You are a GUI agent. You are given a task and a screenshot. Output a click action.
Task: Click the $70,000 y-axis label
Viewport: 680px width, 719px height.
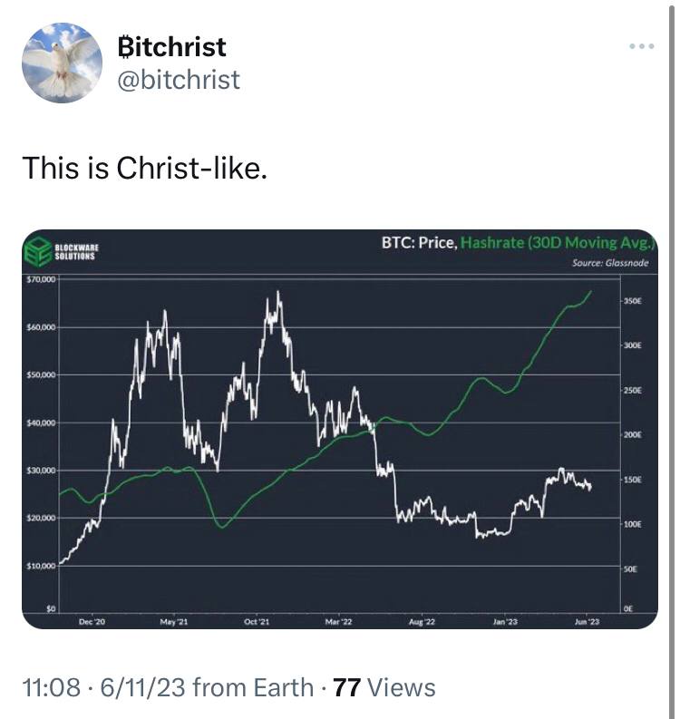[41, 279]
